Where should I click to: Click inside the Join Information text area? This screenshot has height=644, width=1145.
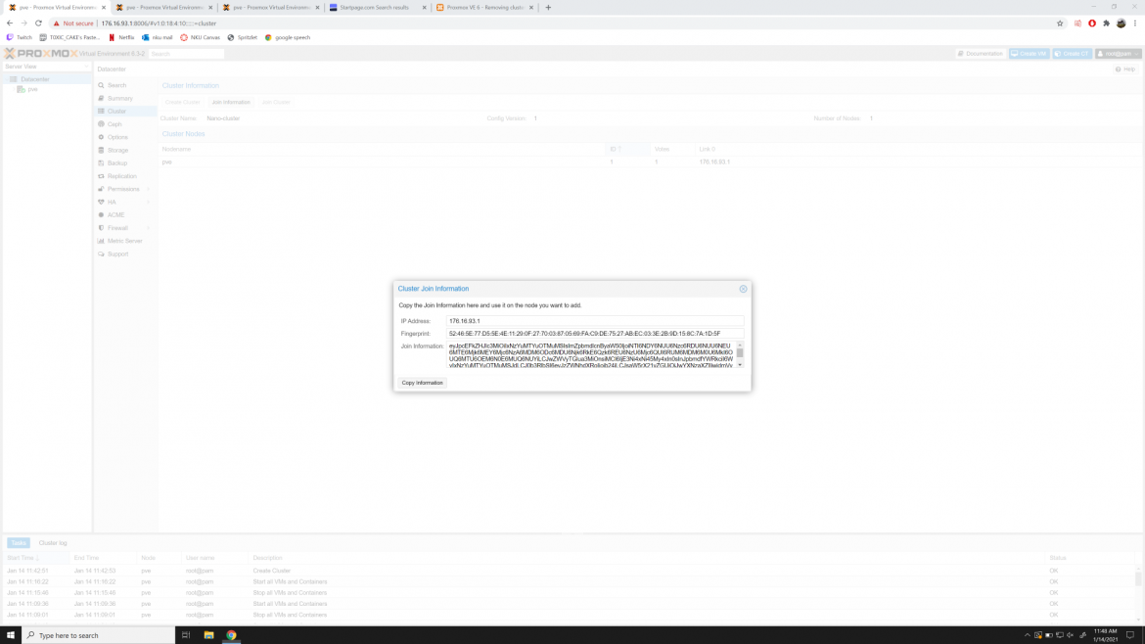[591, 355]
